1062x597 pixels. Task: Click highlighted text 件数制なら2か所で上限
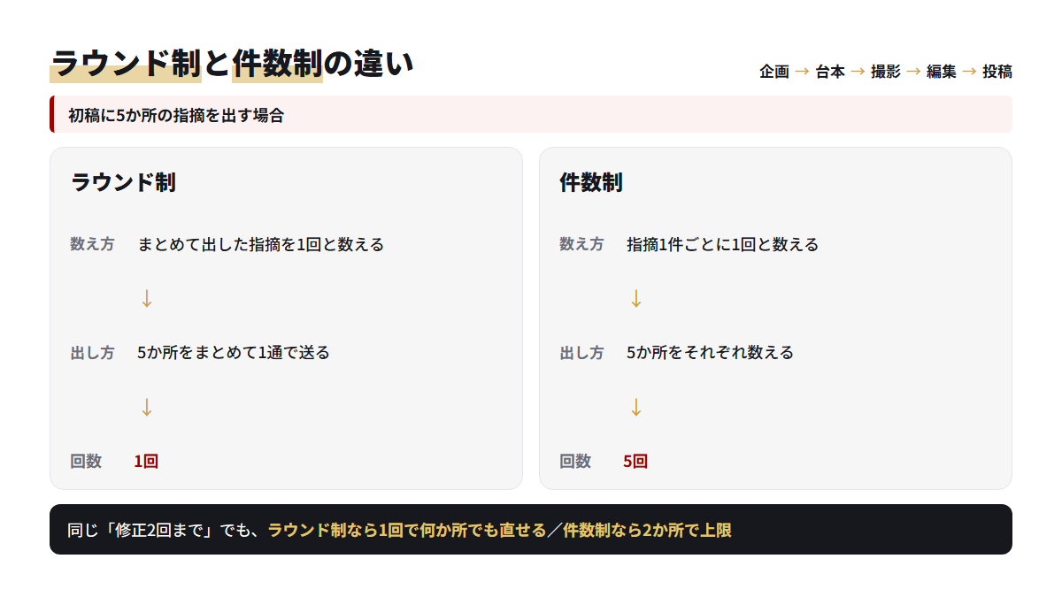(648, 531)
